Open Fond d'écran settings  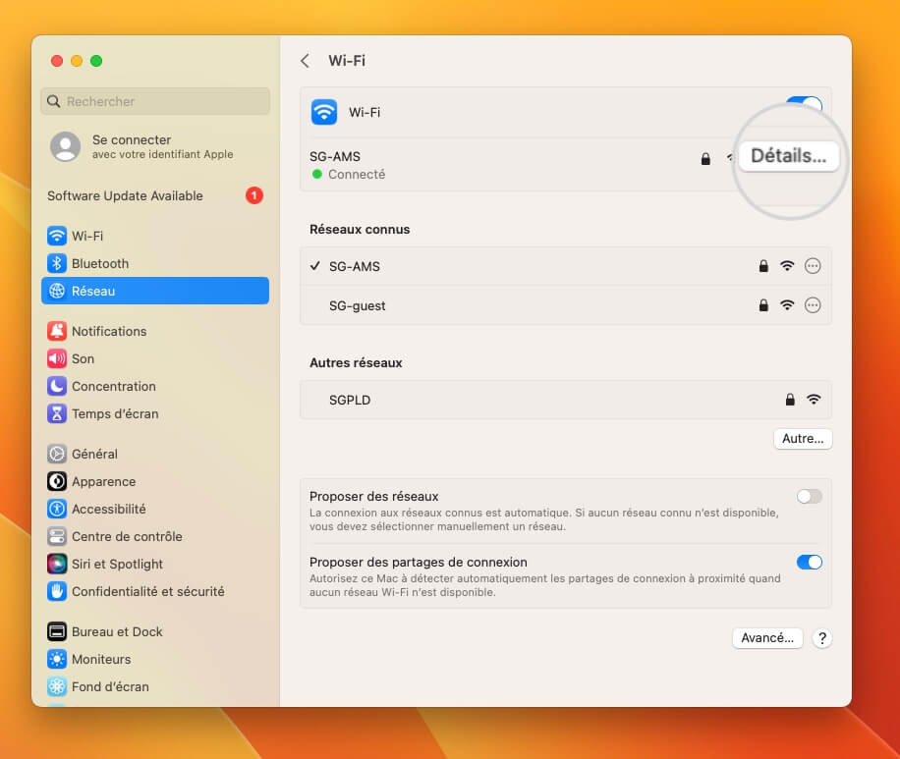[x=155, y=686]
